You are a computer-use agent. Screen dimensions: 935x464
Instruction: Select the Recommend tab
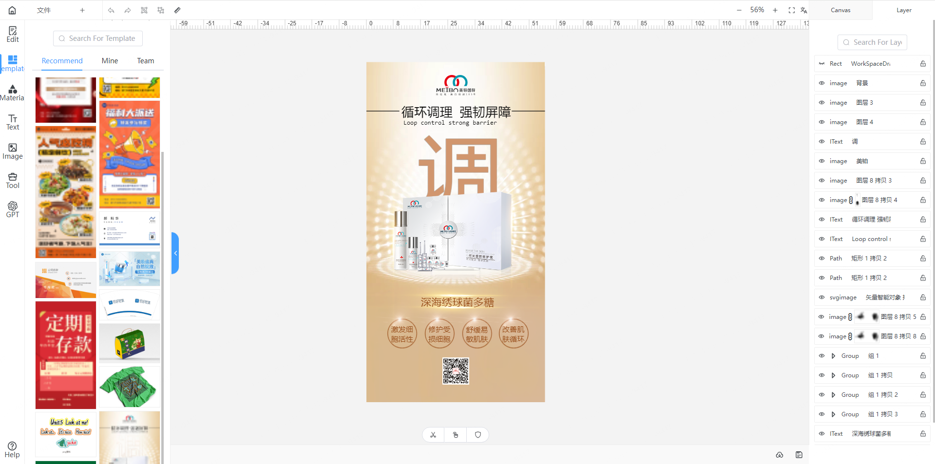tap(62, 61)
